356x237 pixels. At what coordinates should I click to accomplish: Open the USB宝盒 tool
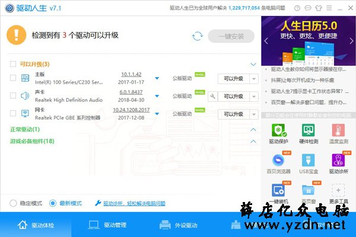click(x=309, y=164)
